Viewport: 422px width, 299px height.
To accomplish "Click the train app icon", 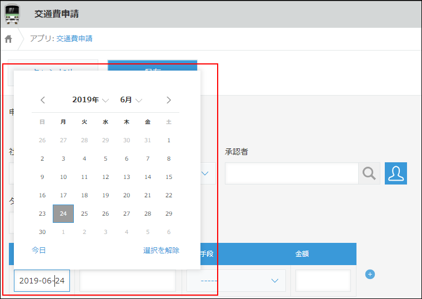I will tap(12, 14).
